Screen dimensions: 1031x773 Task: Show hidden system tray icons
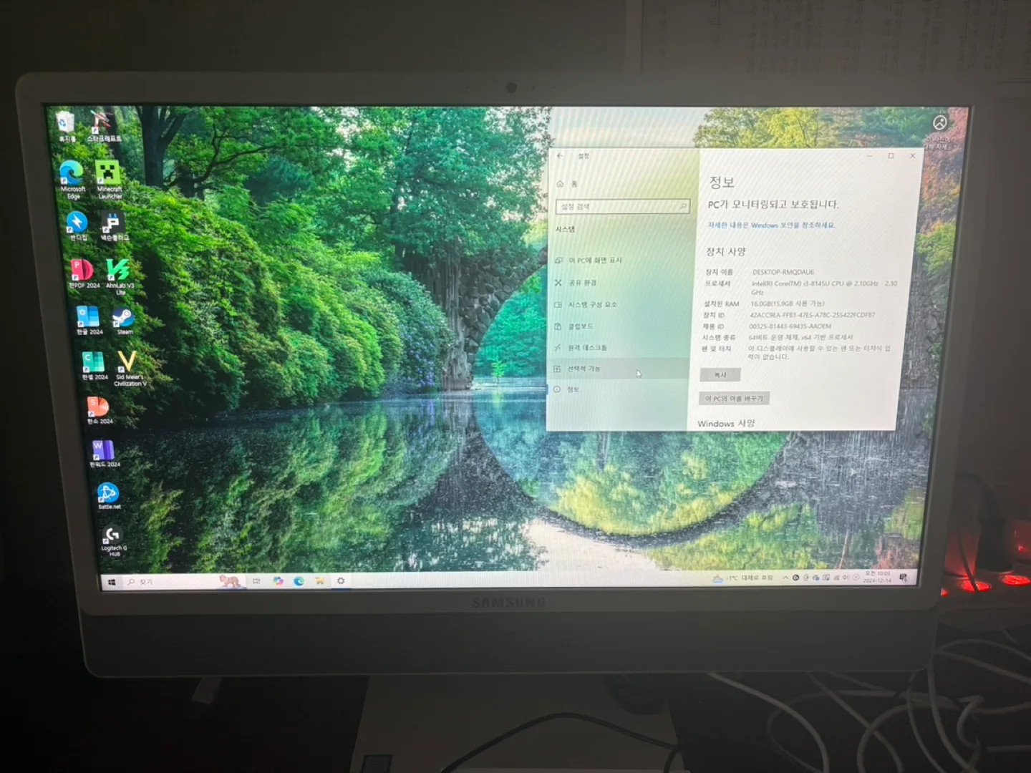click(785, 578)
